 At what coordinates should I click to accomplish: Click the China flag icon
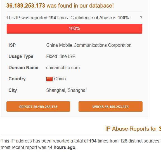pos(49,79)
